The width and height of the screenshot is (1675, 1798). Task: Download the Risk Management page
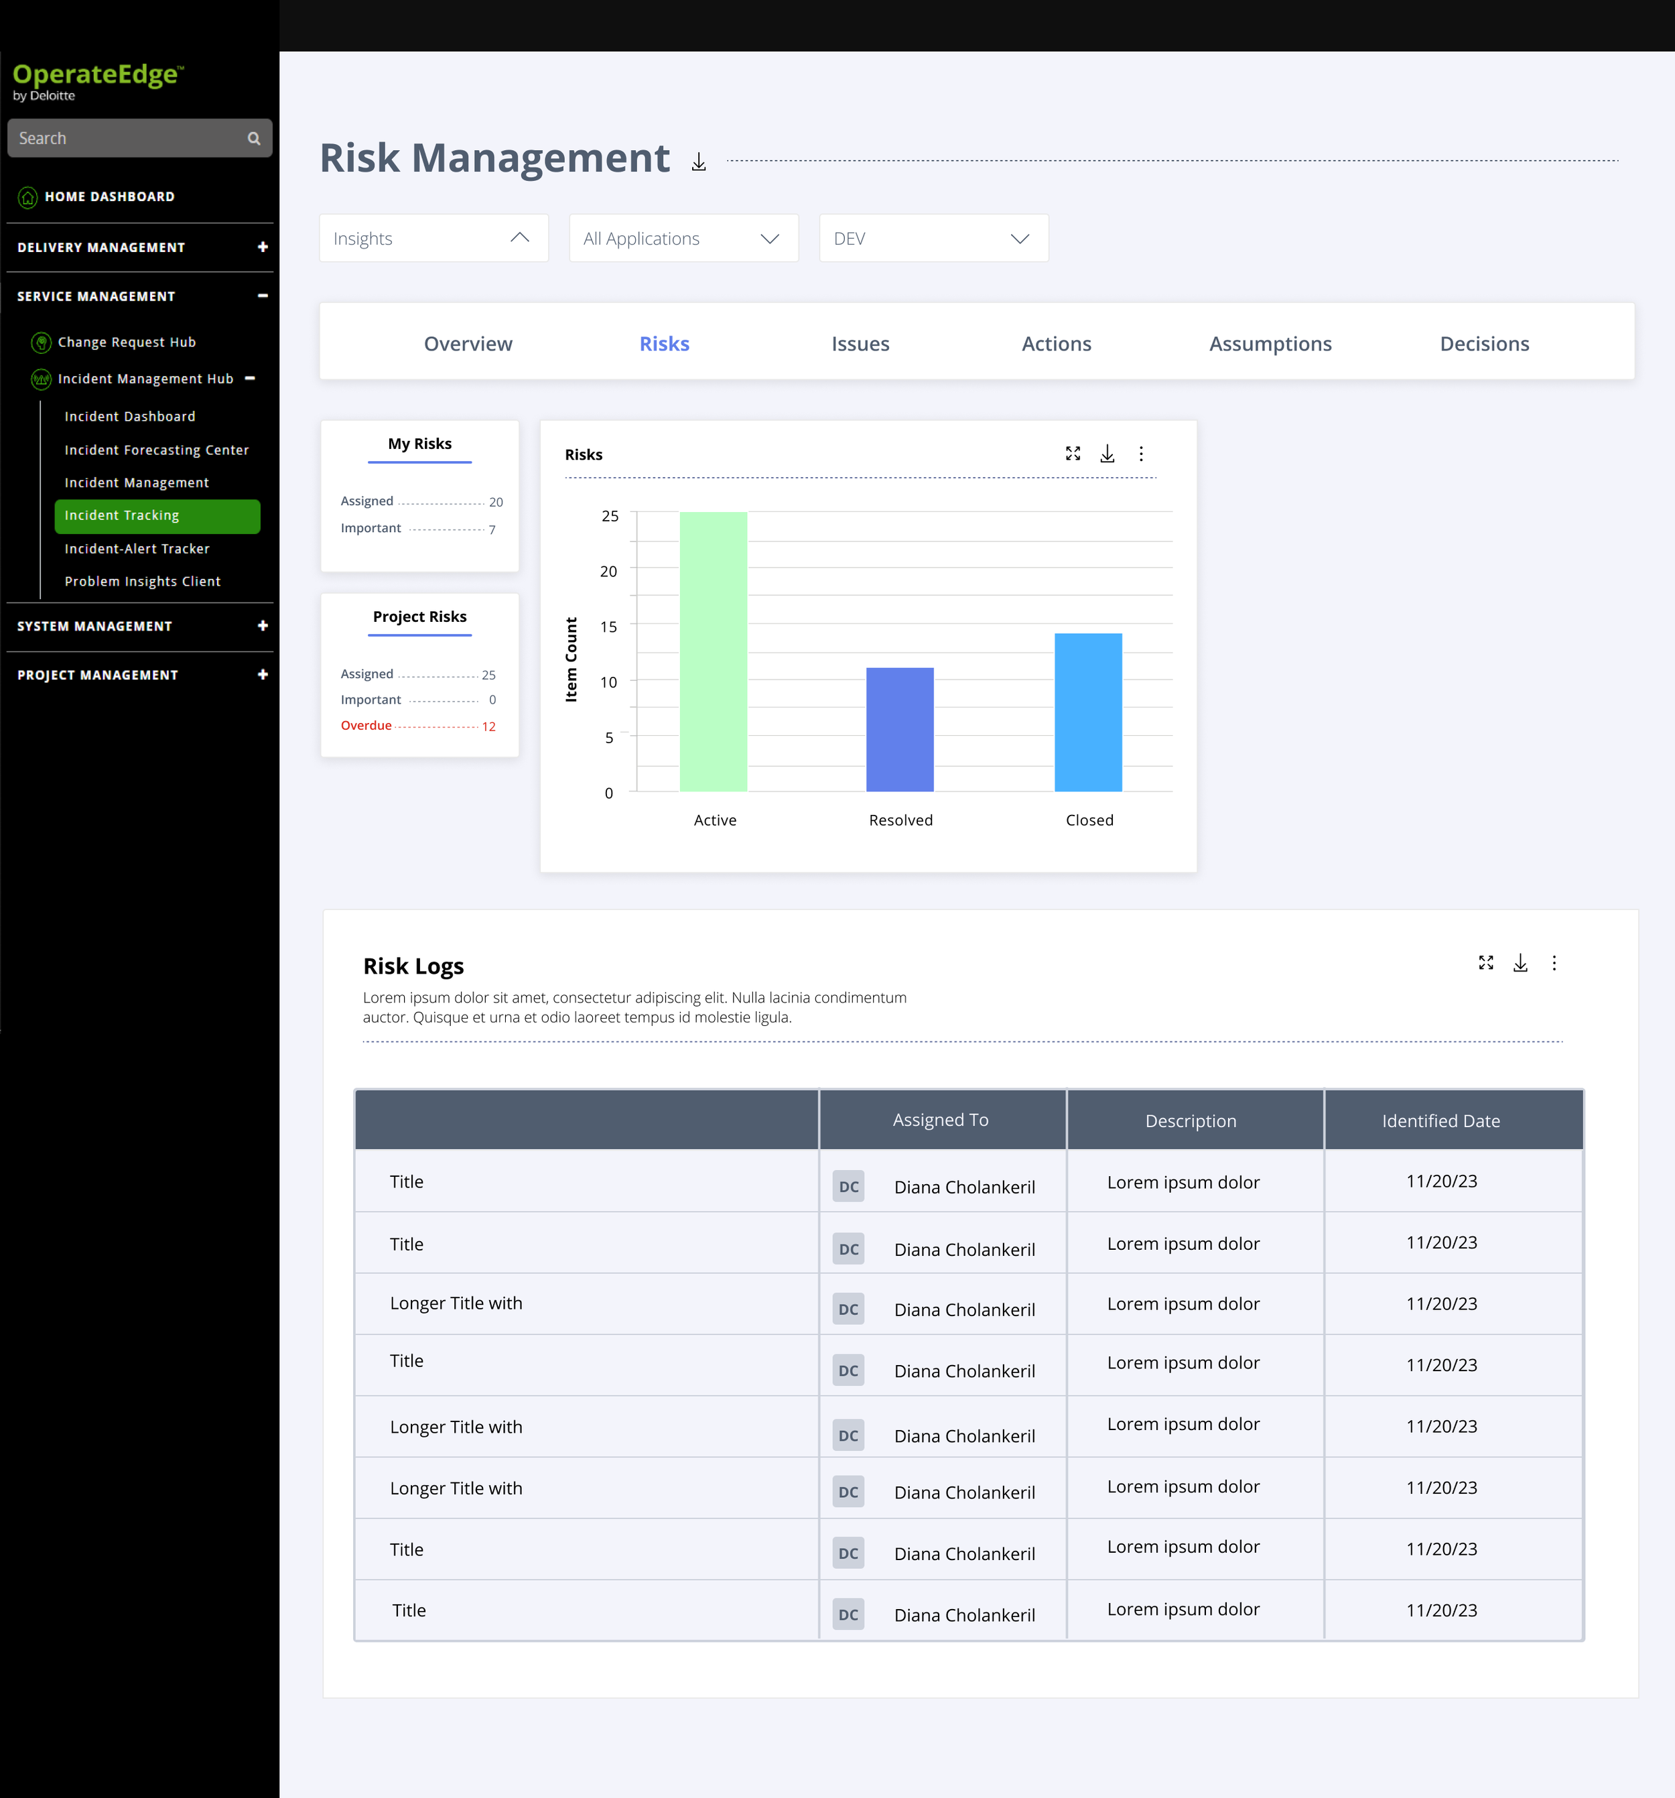(699, 163)
